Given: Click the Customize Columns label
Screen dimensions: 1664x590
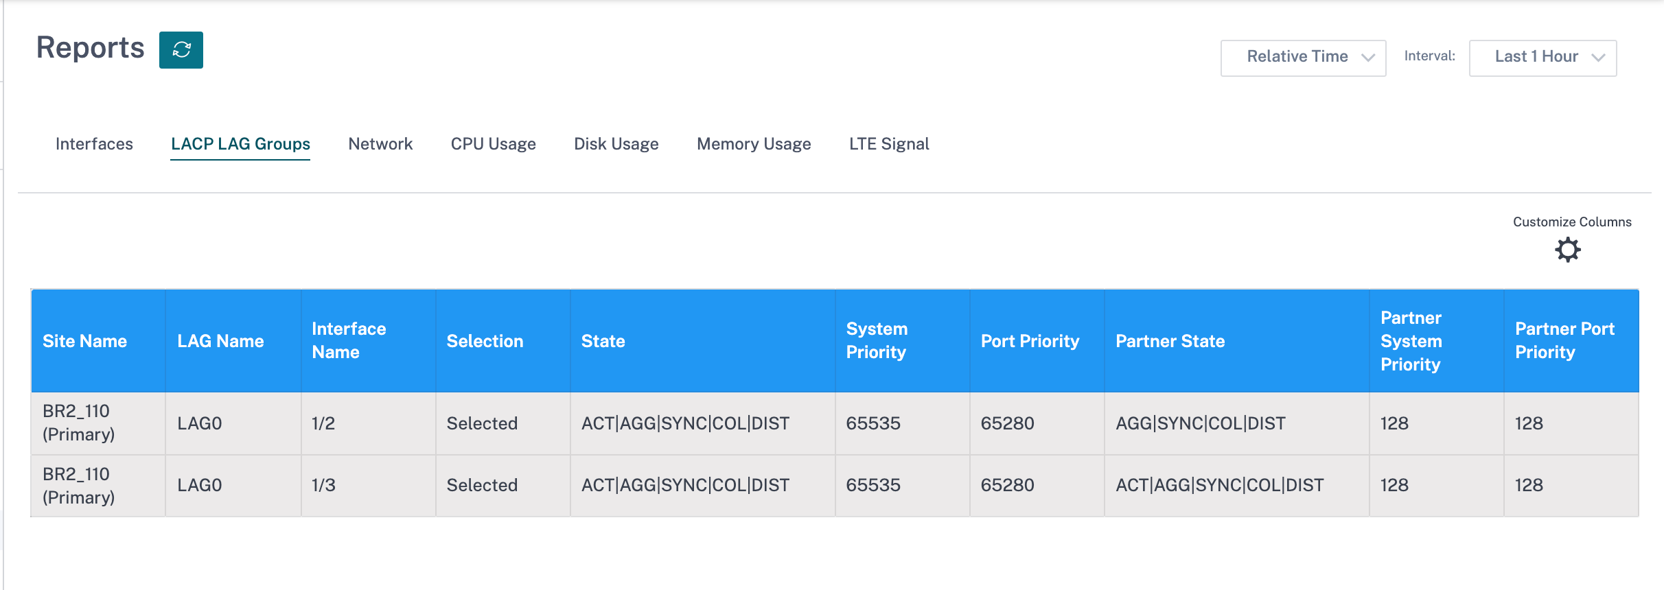Looking at the screenshot, I should click(1572, 222).
